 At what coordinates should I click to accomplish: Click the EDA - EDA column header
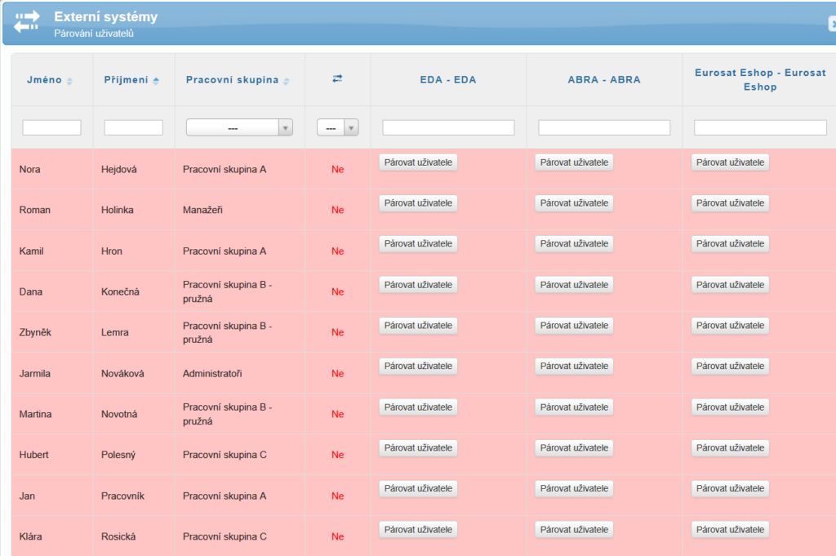[x=448, y=79]
